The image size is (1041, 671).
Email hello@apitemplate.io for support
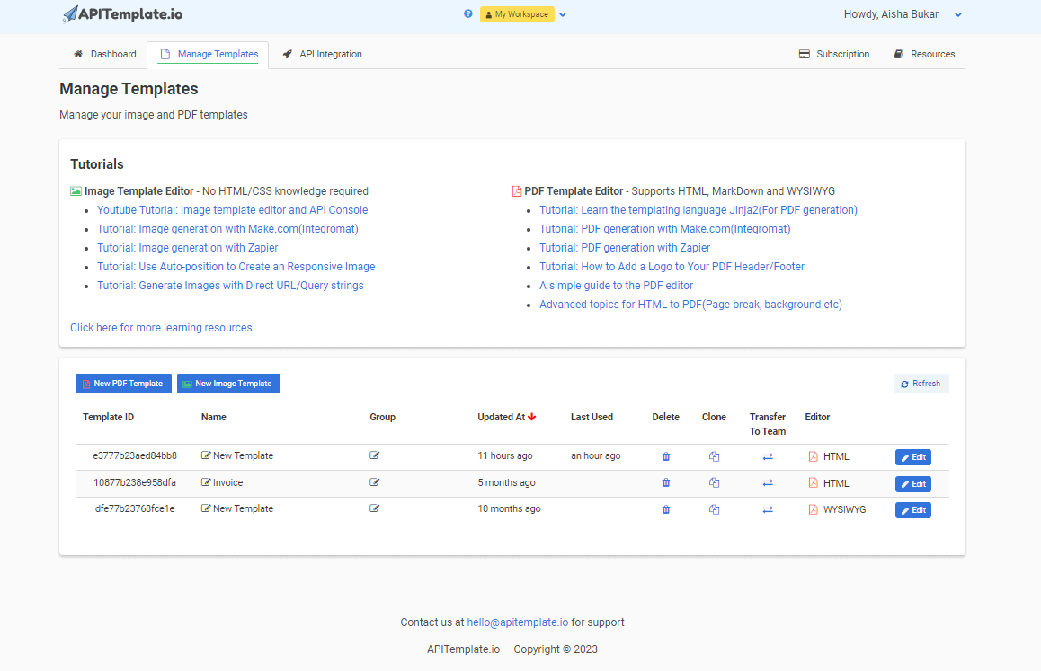pyautogui.click(x=517, y=622)
